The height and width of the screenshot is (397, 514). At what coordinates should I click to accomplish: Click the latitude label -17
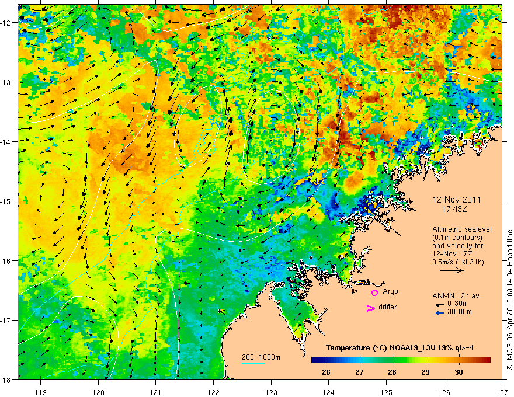(x=6, y=320)
